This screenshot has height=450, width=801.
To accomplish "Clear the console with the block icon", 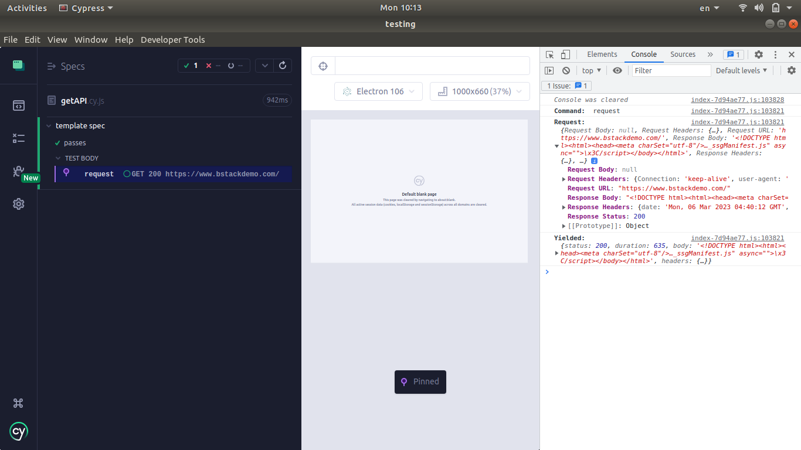I will tap(566, 70).
